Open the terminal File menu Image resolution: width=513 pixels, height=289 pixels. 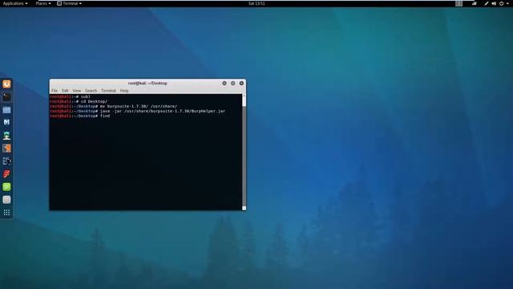coord(55,91)
